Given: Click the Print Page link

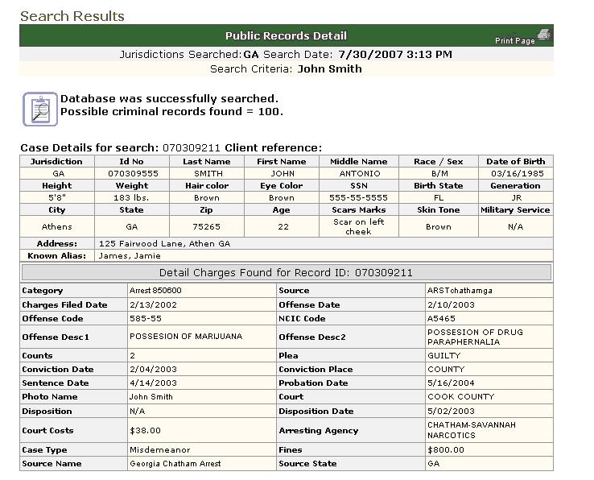Looking at the screenshot, I should click(514, 40).
